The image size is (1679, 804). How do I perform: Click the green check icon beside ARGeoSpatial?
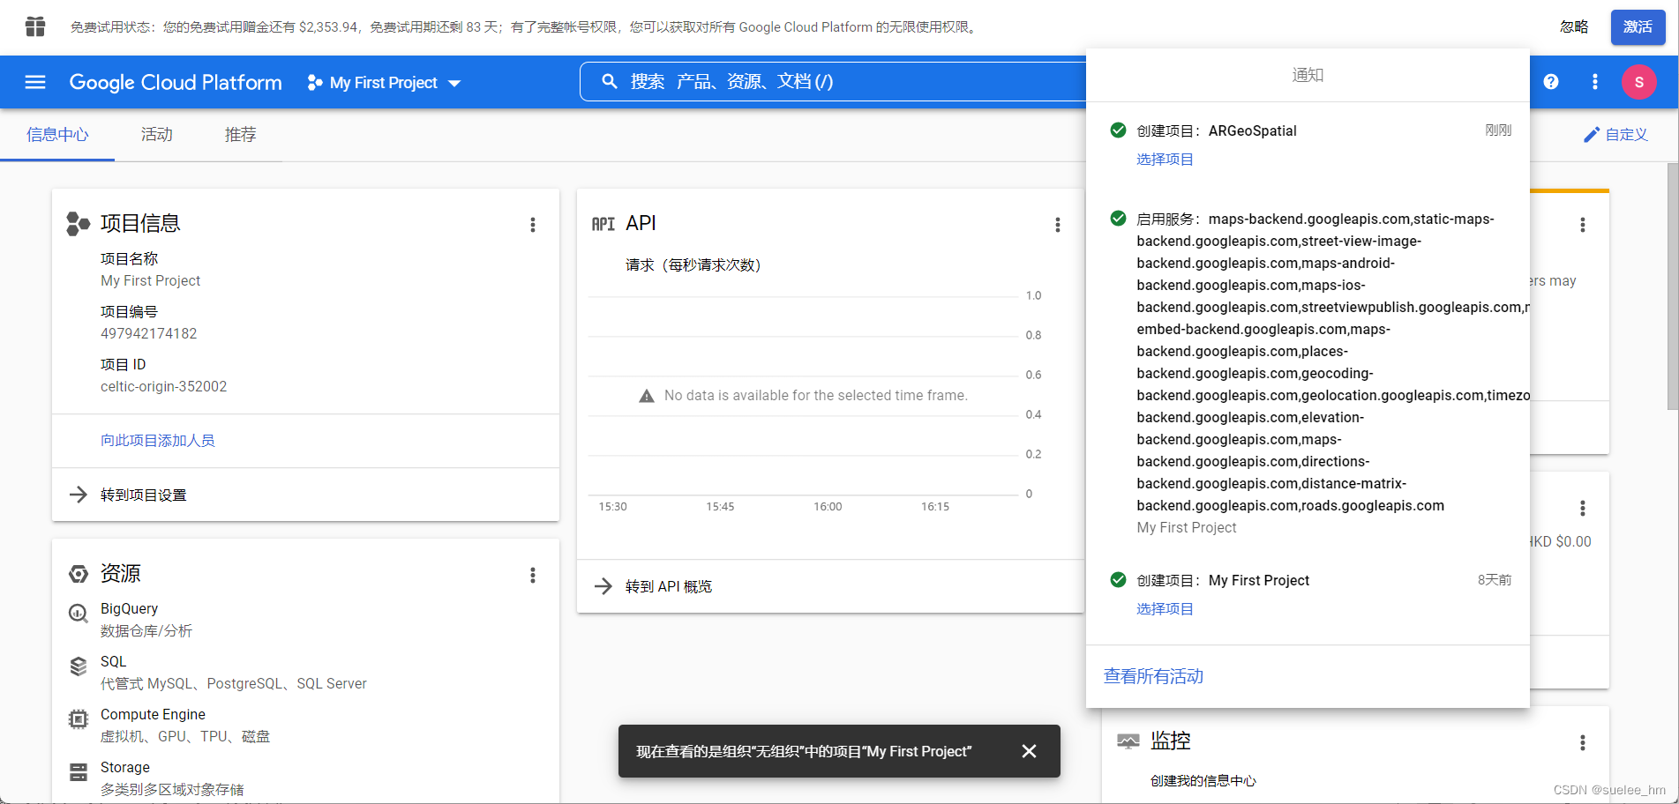pyautogui.click(x=1118, y=130)
